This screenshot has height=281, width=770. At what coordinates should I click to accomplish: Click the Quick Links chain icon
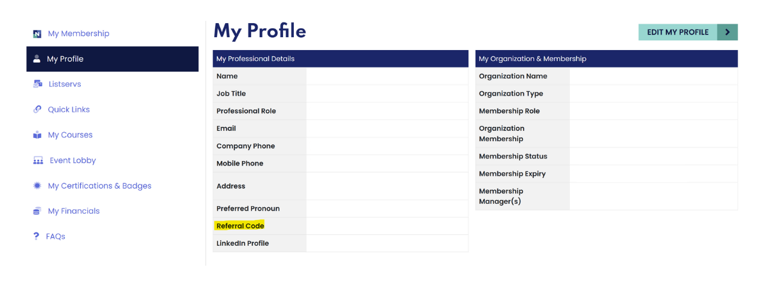[37, 110]
